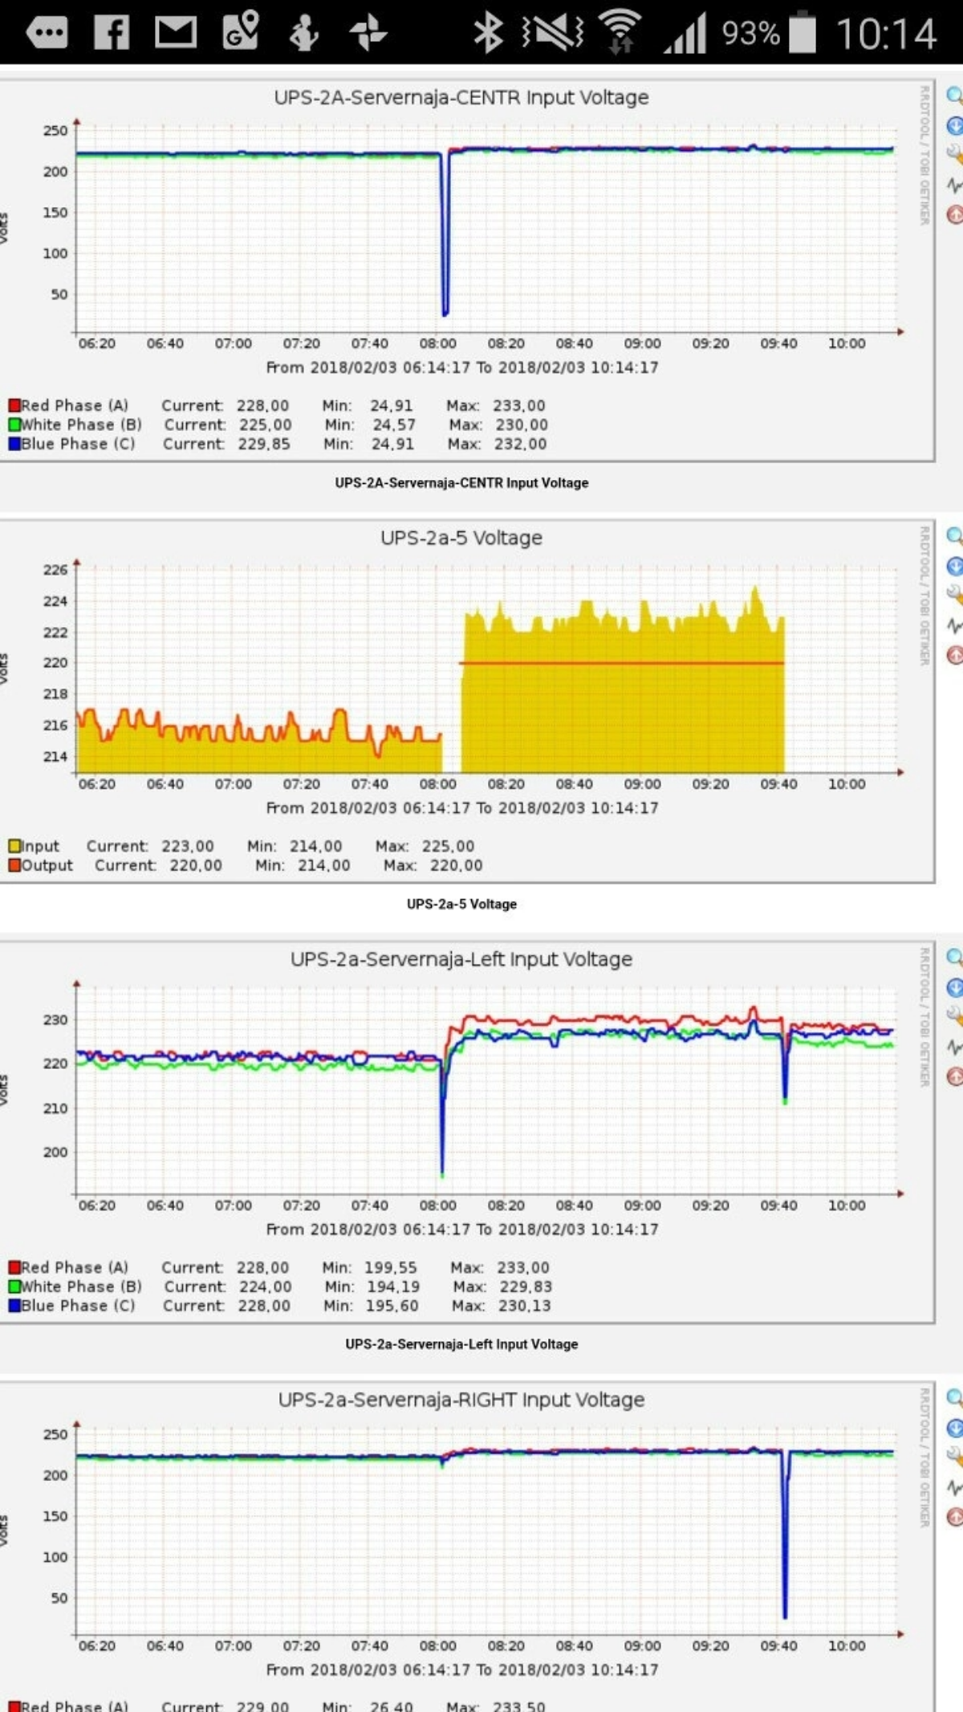Click red up-arrow icon beside Servernaja-RIGHT graph
The height and width of the screenshot is (1712, 963).
point(954,1517)
